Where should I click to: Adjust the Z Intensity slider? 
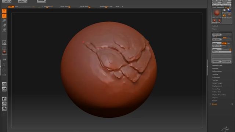(x=48, y=7)
